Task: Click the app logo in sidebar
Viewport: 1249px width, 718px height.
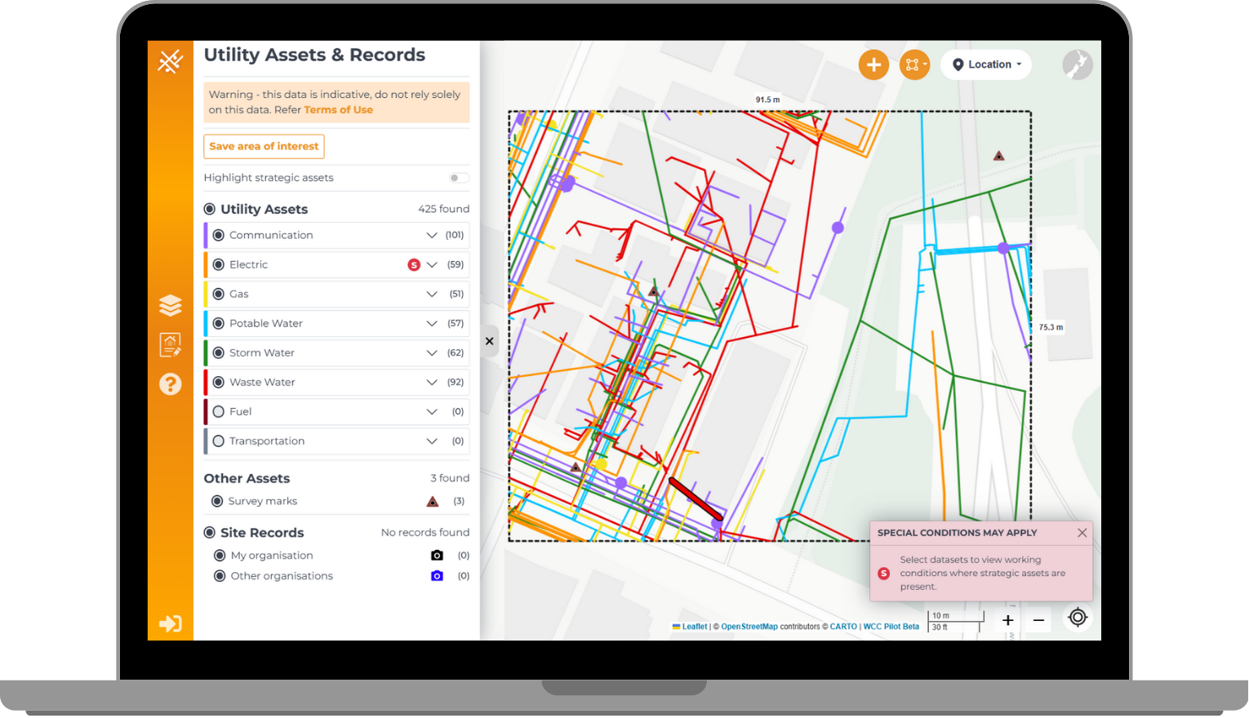Action: click(x=170, y=61)
